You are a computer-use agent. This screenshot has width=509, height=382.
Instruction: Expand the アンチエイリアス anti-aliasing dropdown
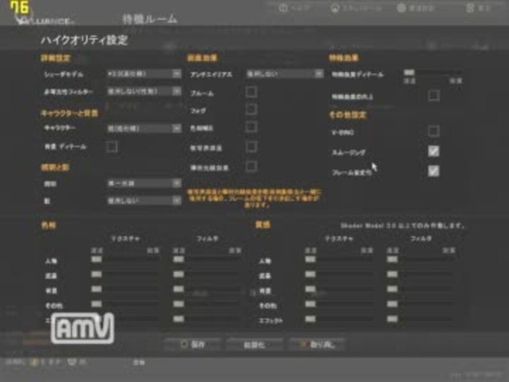point(285,74)
